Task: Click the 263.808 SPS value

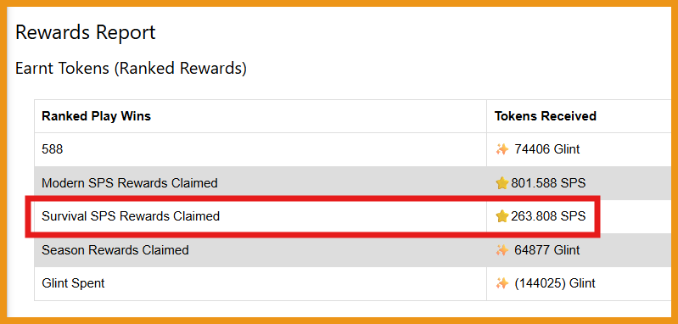Action: tap(548, 216)
